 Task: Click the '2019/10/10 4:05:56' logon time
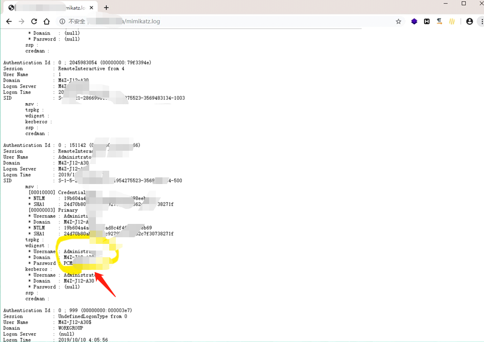tap(83, 340)
